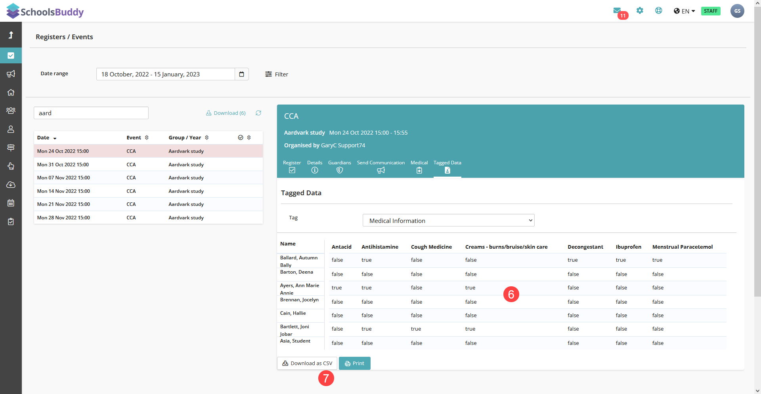Switch to the Medical tab

click(419, 167)
